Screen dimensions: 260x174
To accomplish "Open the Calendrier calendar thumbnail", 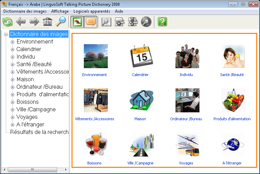I will tap(142, 56).
